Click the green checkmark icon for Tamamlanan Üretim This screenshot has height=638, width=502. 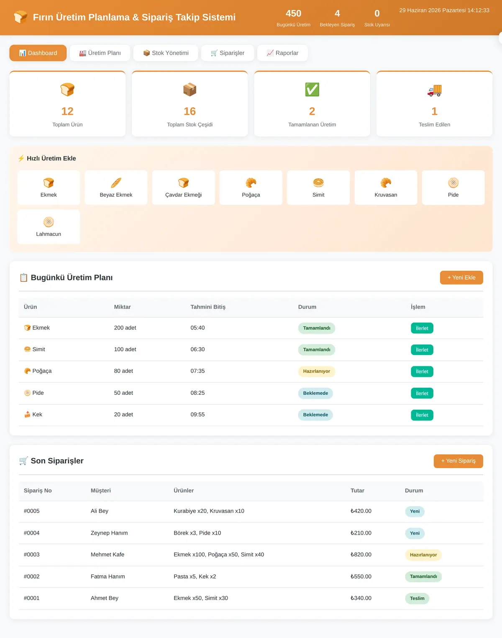pos(312,90)
